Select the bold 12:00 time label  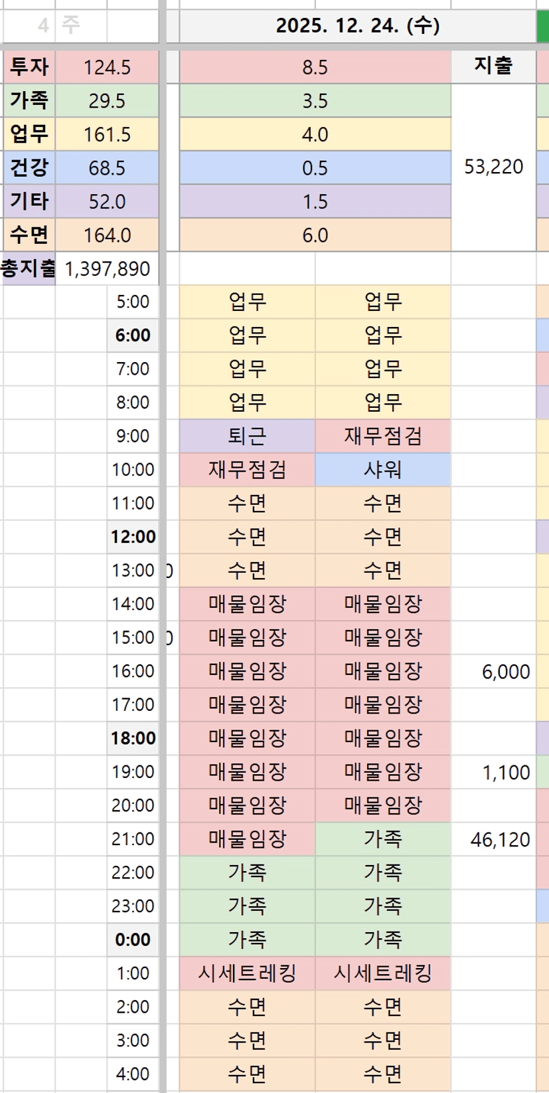133,537
